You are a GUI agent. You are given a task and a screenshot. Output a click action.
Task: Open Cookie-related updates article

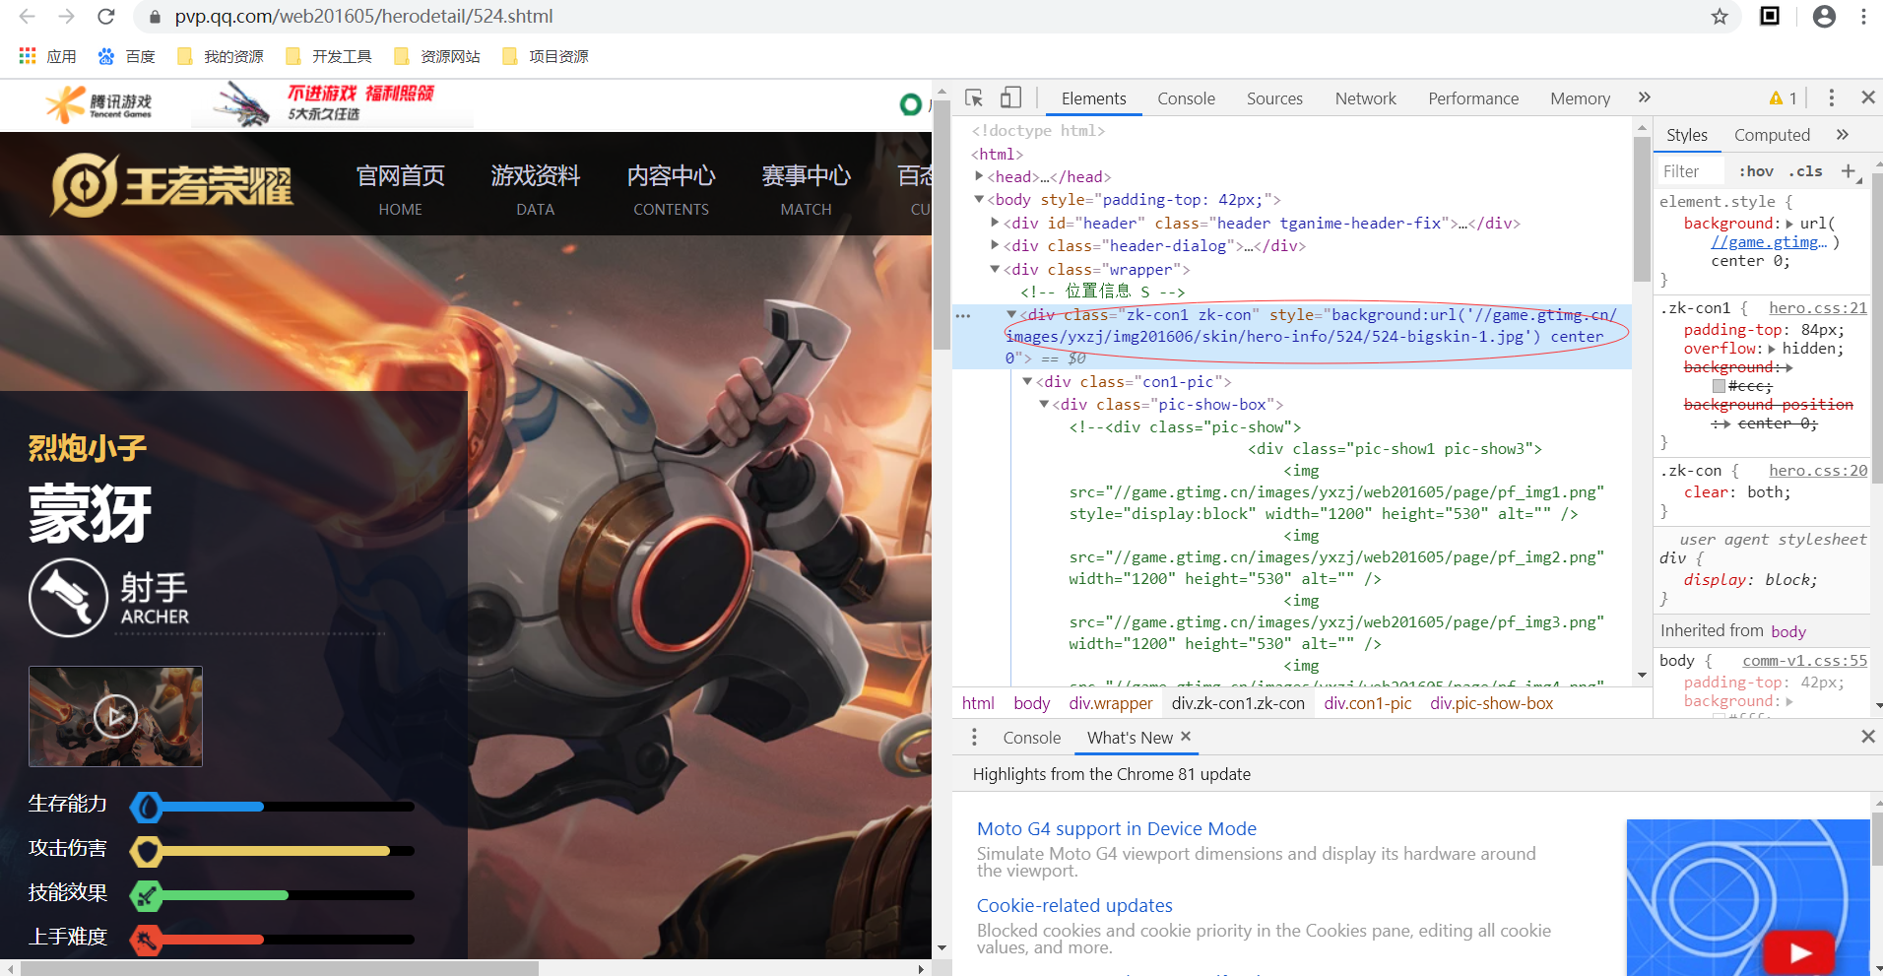coord(1074,905)
